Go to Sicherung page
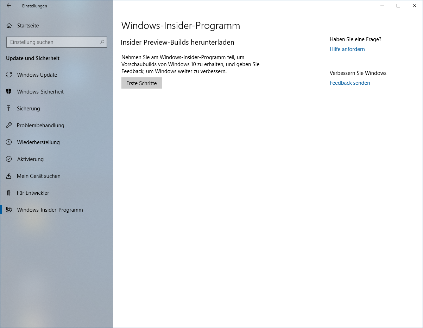 (56, 109)
